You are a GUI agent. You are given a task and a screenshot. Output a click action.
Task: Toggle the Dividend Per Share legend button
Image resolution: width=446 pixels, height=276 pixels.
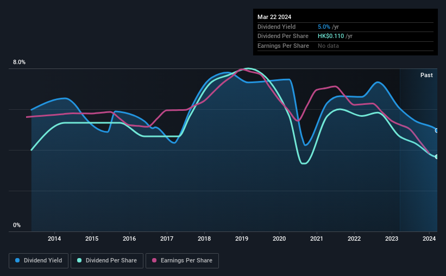tap(107, 261)
